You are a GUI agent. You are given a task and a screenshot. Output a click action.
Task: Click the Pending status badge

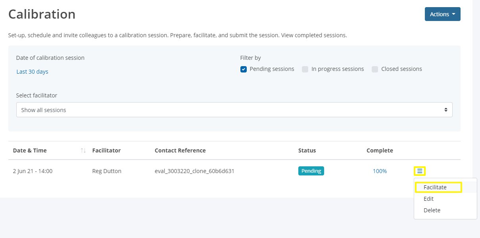[311, 171]
